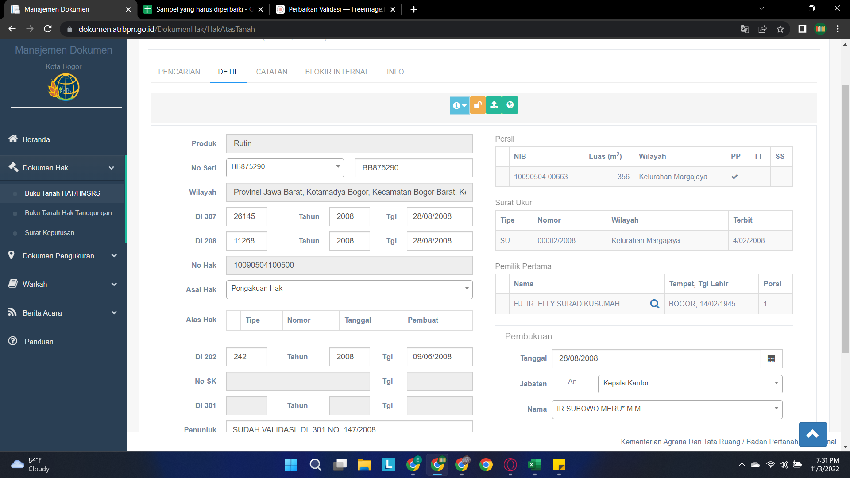Open Buku Tanah Hak Tanggungan link
The width and height of the screenshot is (850, 478).
tap(68, 213)
